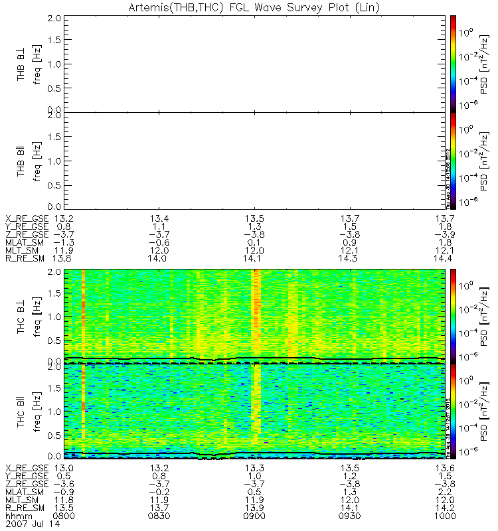Click the color bar beside the THC B⊥ panel

pyautogui.click(x=453, y=317)
